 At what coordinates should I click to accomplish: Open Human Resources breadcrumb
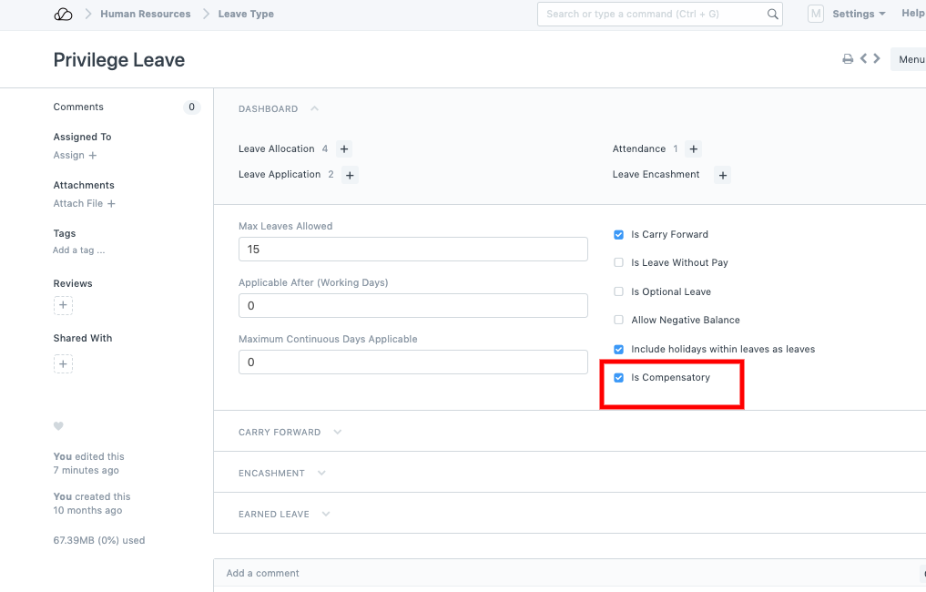click(146, 14)
